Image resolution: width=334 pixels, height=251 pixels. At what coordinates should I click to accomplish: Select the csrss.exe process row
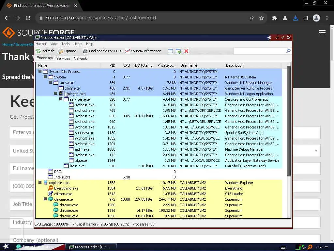click(159, 88)
